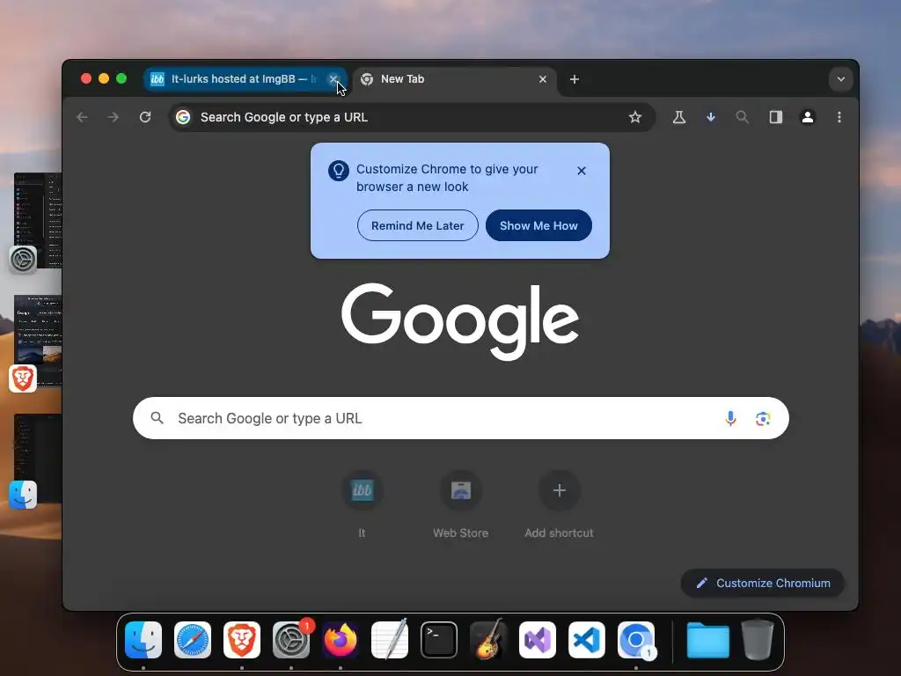Bookmark this tab with the star icon

635,117
